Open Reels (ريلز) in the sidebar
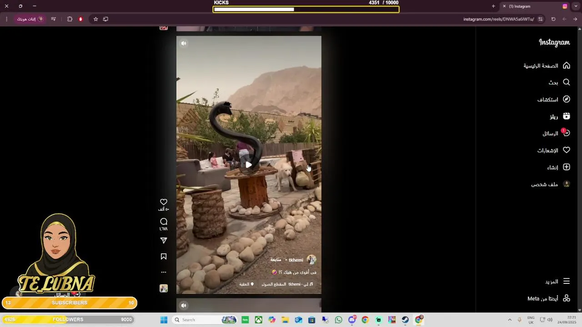 [x=559, y=116]
